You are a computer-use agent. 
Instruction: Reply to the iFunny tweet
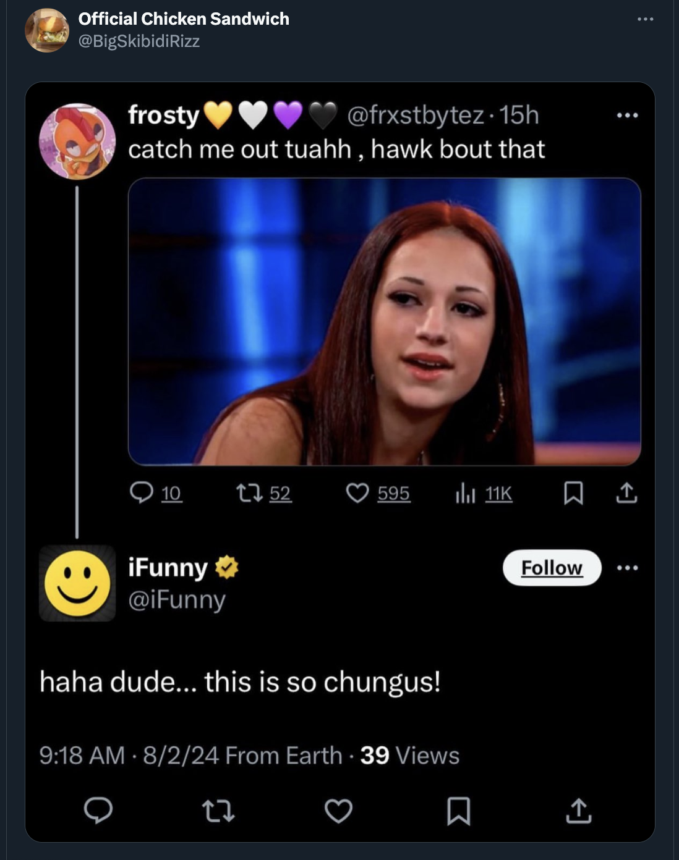tap(98, 811)
